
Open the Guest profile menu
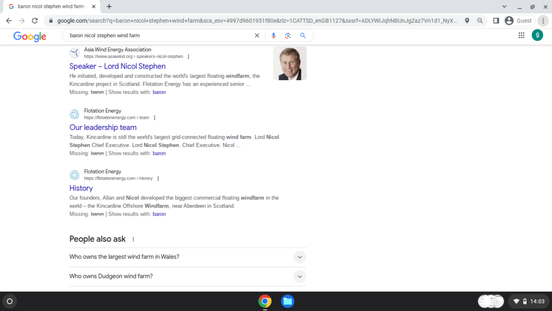tap(518, 21)
